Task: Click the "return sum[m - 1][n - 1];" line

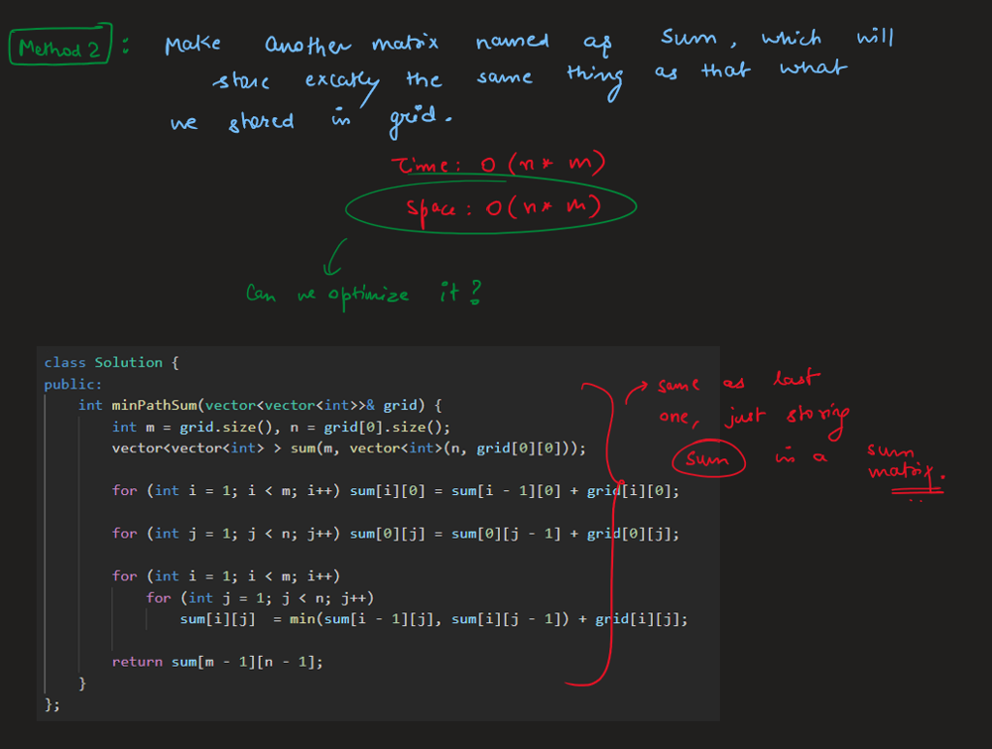Action: pos(217,662)
